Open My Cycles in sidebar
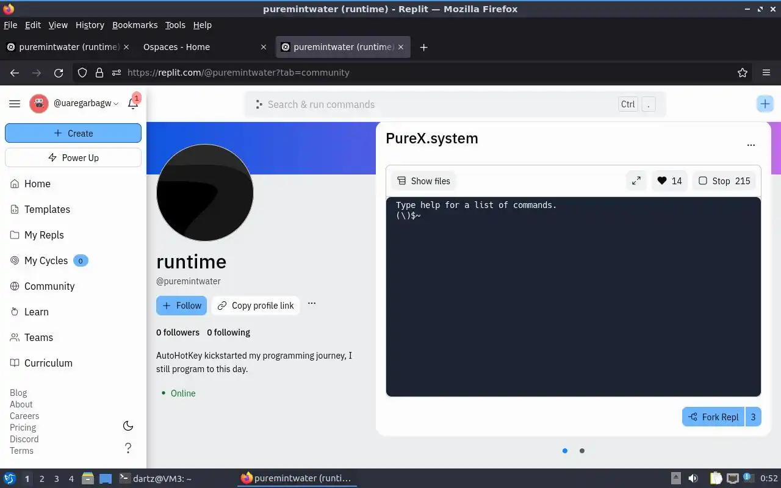781x488 pixels. (73, 260)
